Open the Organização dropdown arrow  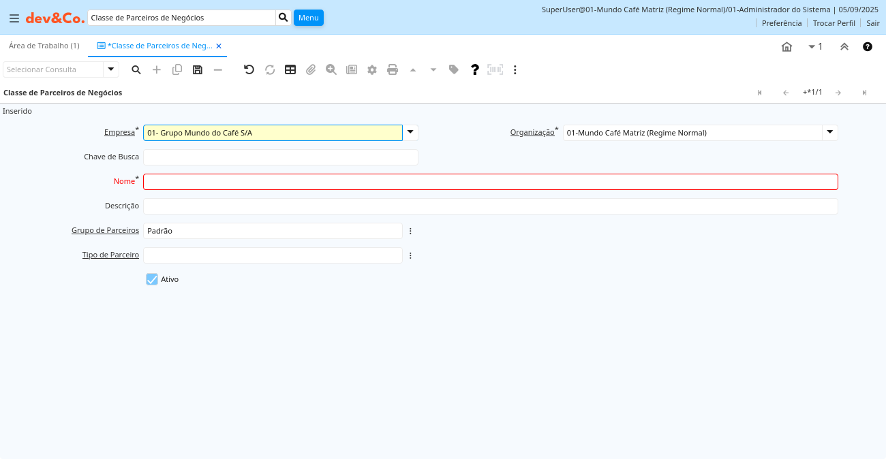pyautogui.click(x=829, y=133)
